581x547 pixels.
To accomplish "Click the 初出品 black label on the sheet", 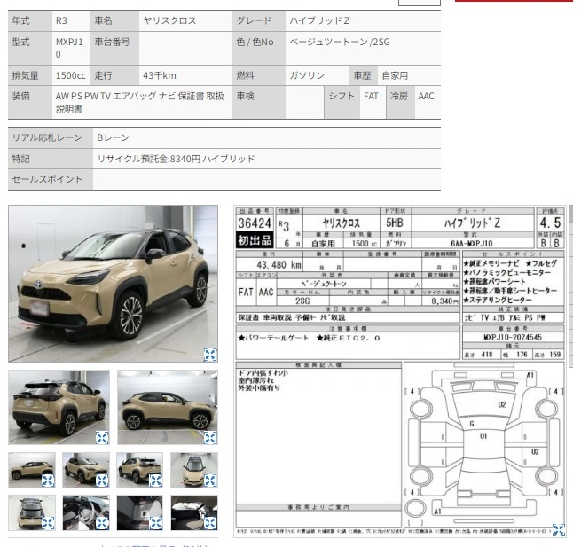I will [x=255, y=240].
